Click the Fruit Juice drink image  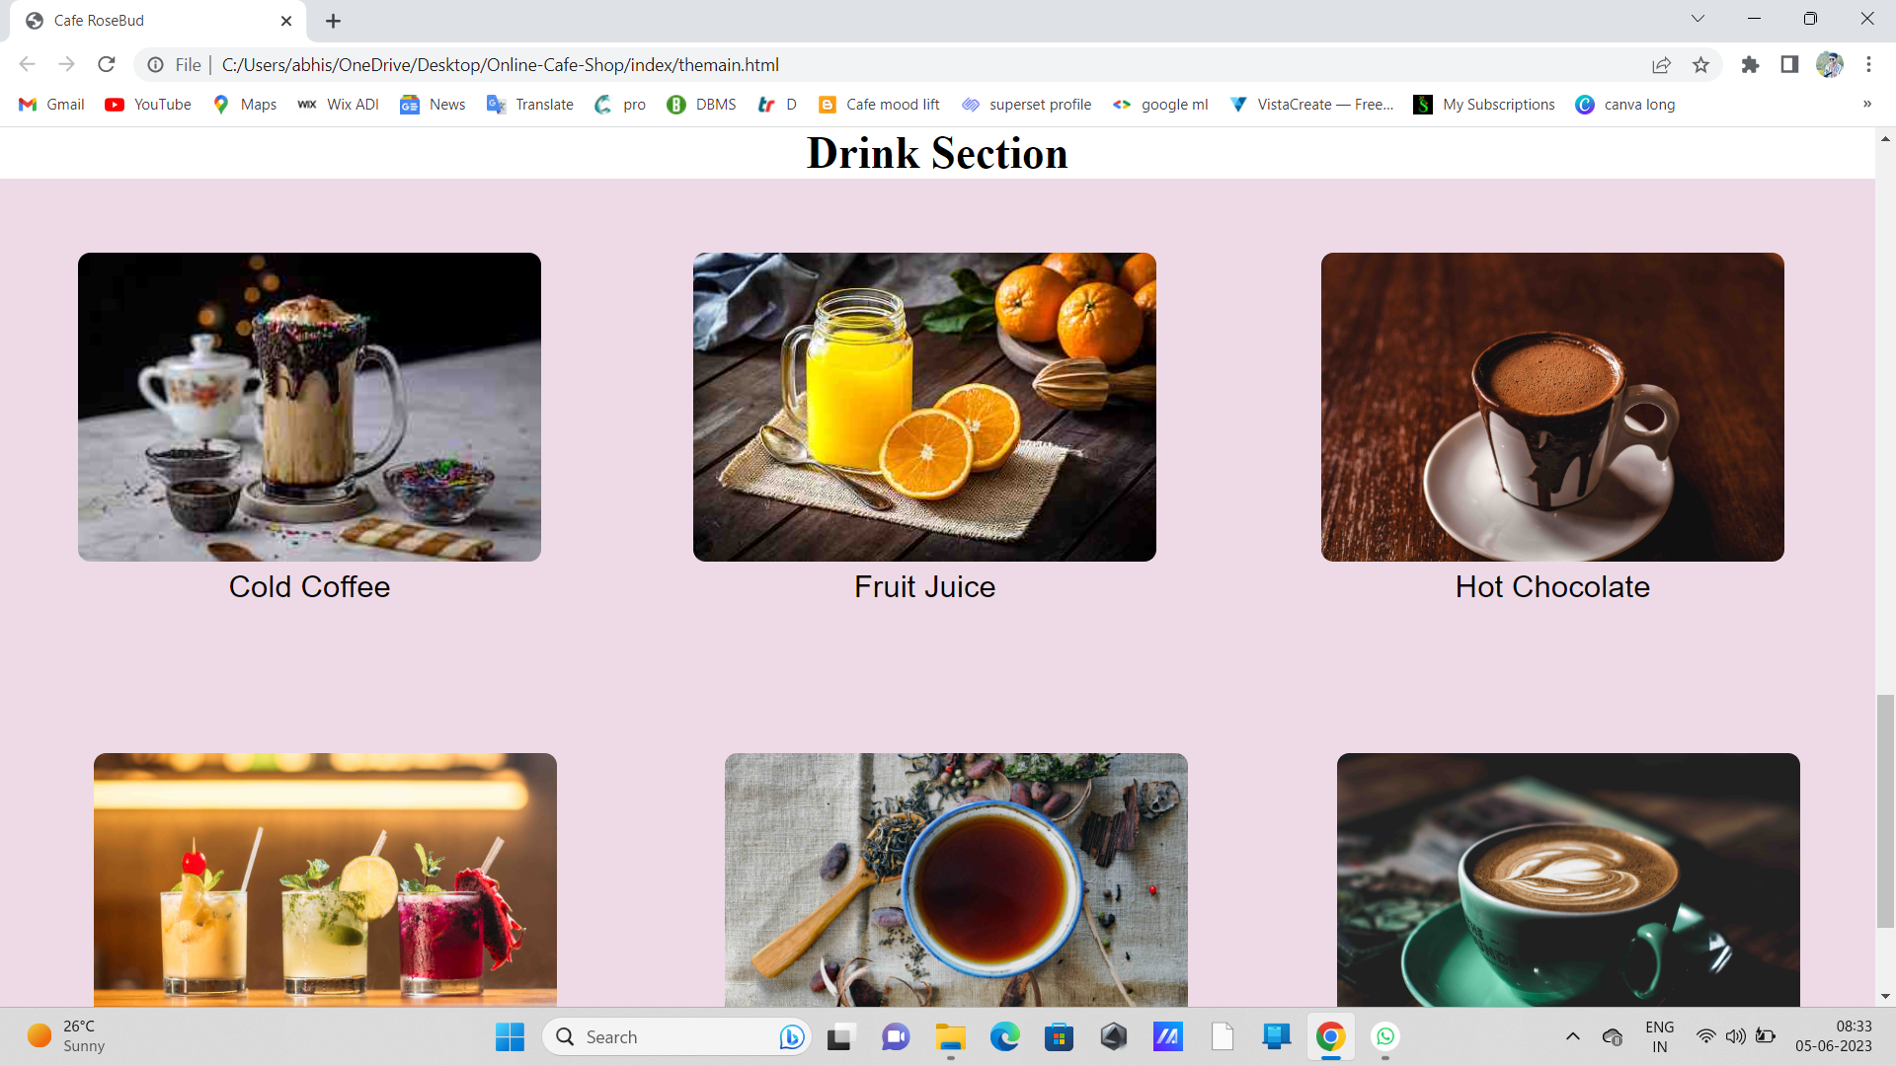(923, 406)
